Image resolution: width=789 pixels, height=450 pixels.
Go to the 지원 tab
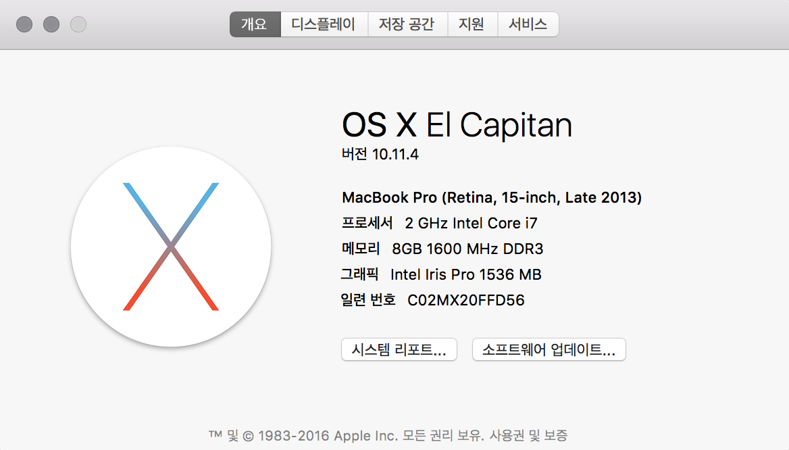tap(472, 25)
